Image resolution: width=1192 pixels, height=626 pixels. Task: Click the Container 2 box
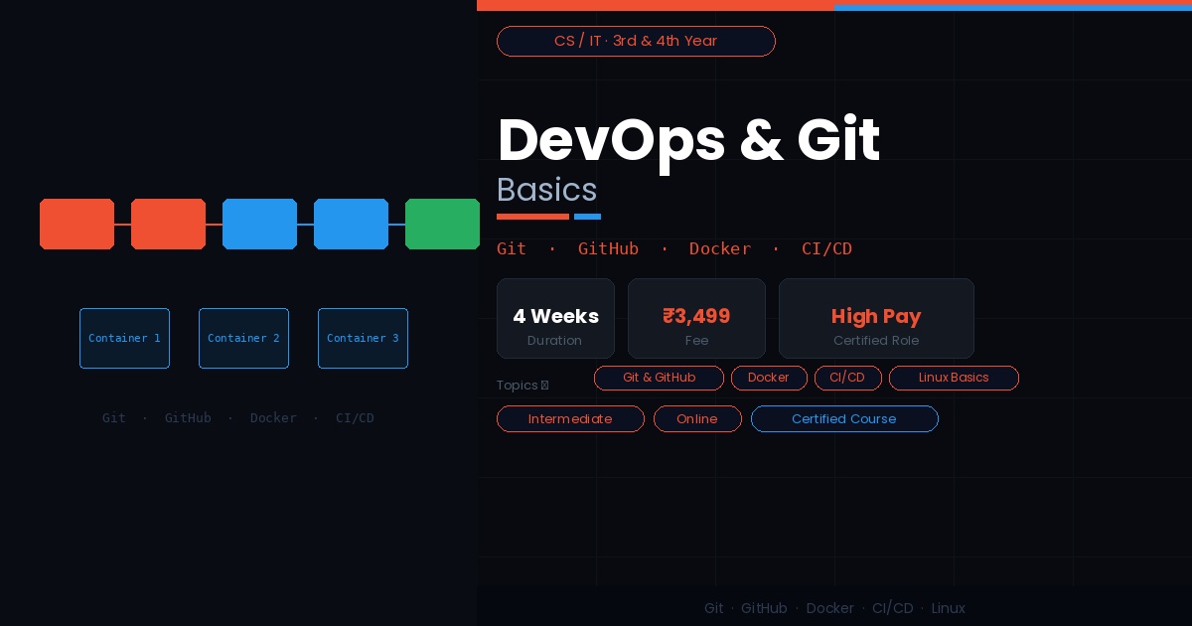pyautogui.click(x=243, y=338)
